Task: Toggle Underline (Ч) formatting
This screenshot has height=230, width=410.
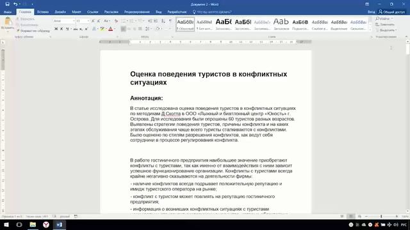Action: (67, 29)
